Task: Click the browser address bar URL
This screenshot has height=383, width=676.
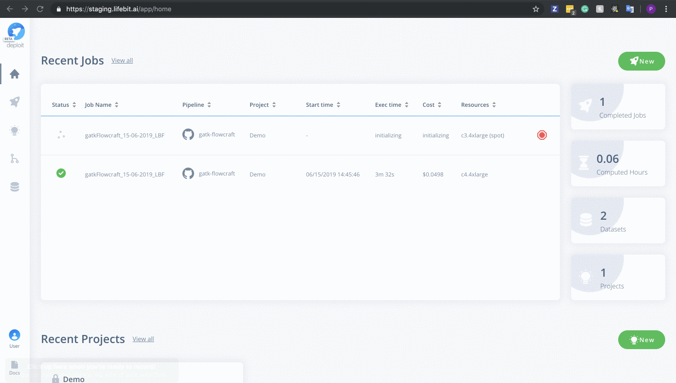Action: (x=118, y=9)
